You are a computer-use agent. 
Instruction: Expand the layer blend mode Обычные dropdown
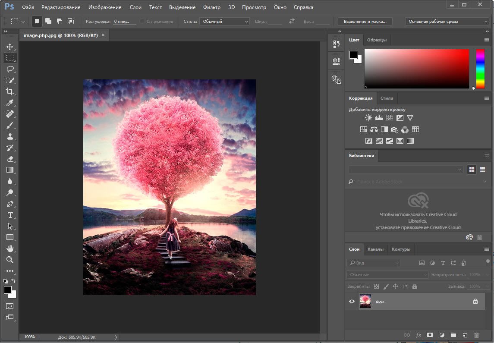click(x=387, y=274)
